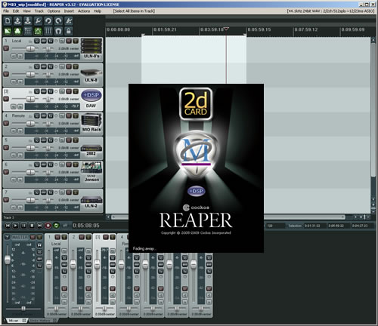Click the Remote track name on track 4

click(18, 115)
